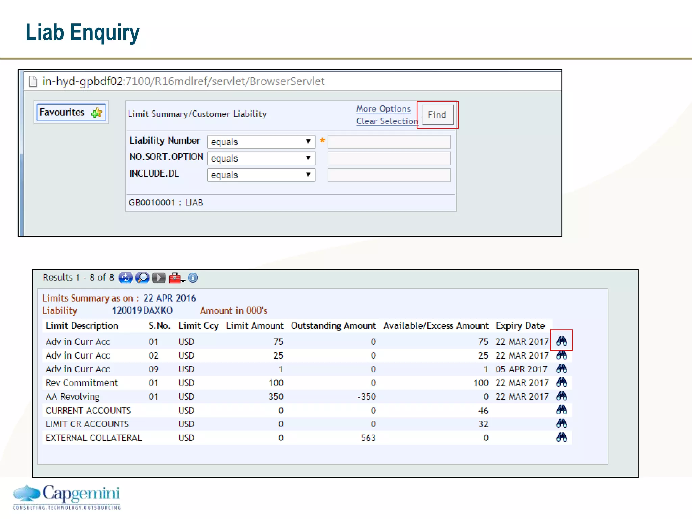This screenshot has width=692, height=519.
Task: Click the grey play next-page icon
Action: (159, 278)
